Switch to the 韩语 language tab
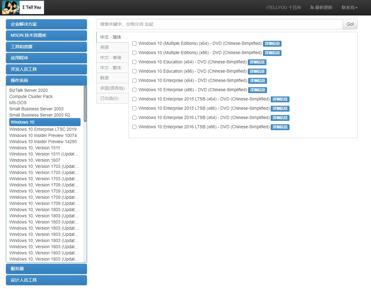 (112, 78)
